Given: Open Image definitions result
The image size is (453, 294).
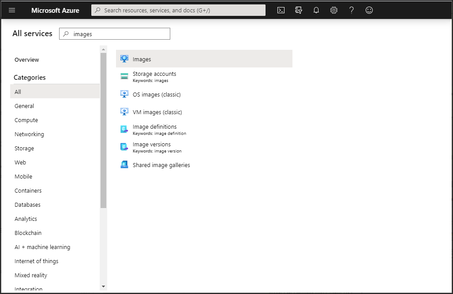Looking at the screenshot, I should point(204,130).
